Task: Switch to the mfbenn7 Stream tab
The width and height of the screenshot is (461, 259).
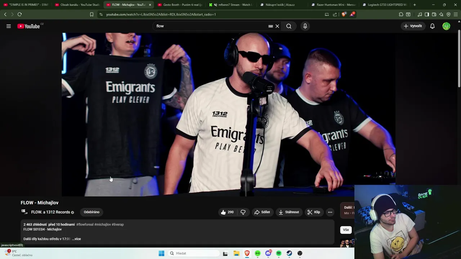Action: pyautogui.click(x=231, y=5)
